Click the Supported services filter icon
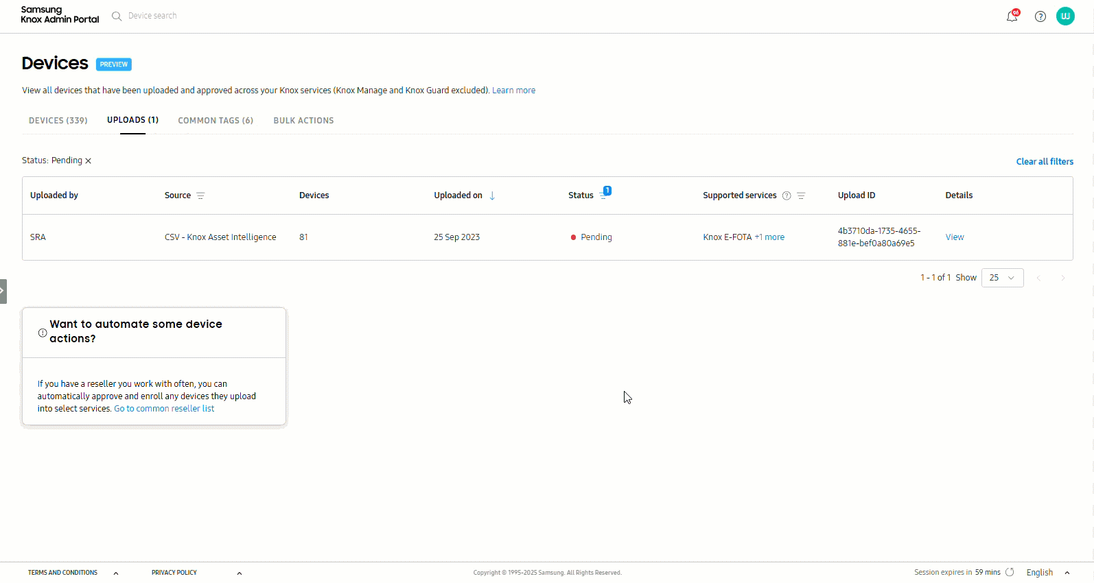This screenshot has height=583, width=1094. (x=801, y=195)
